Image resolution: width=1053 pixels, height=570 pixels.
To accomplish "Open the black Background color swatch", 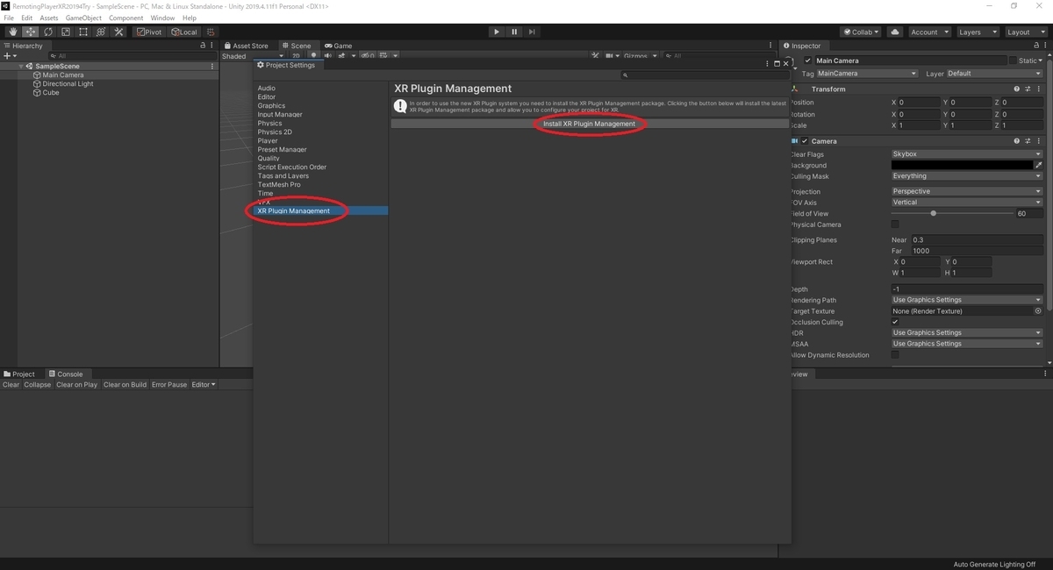I will (962, 165).
